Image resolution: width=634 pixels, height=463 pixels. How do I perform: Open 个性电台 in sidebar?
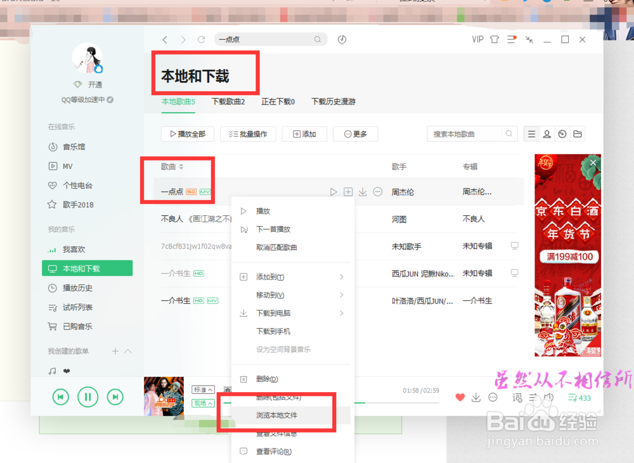coord(77,186)
